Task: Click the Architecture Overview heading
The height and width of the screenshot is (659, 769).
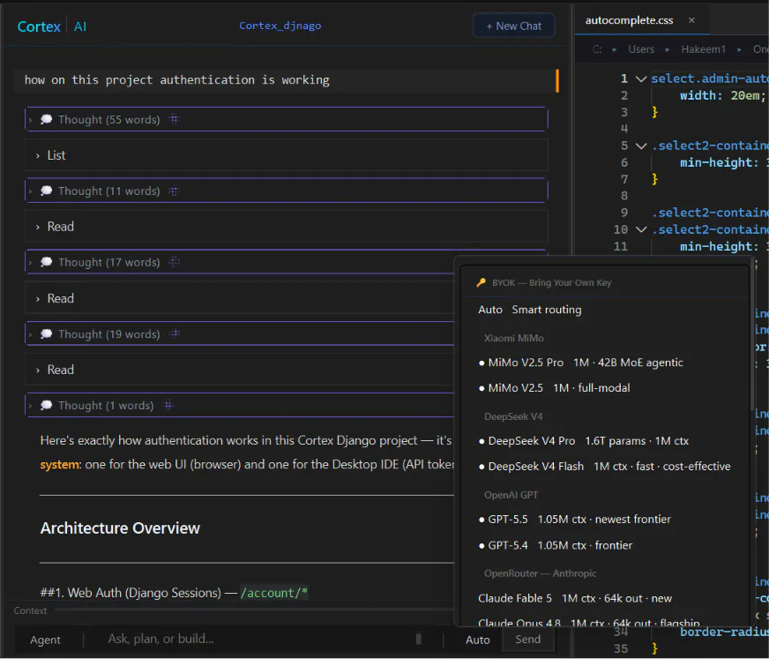Action: 120,528
